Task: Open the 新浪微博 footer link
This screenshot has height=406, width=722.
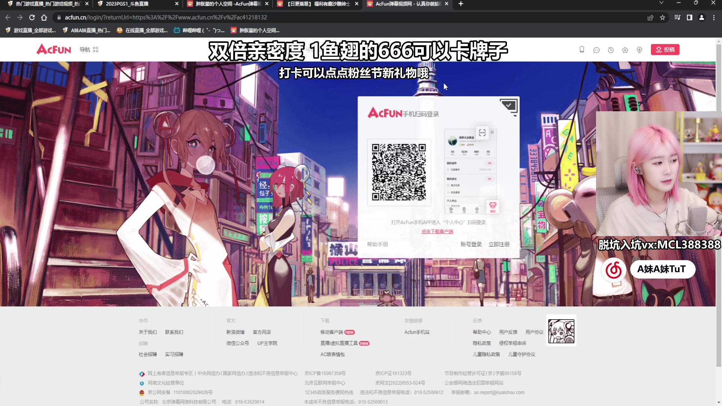Action: click(x=235, y=332)
